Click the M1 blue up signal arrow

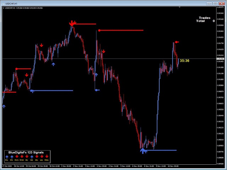7,157
